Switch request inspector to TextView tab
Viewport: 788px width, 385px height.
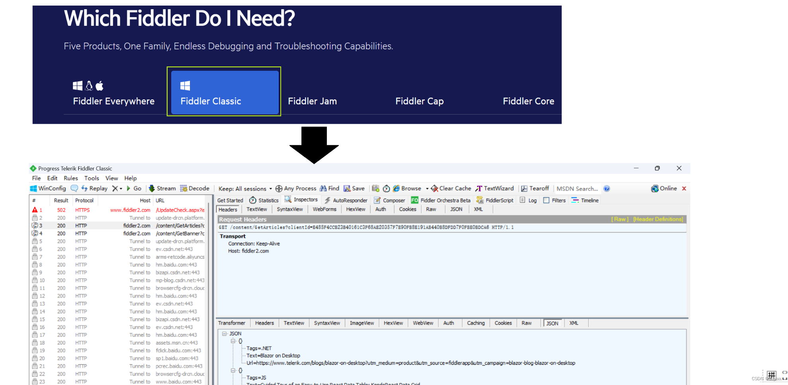click(256, 209)
